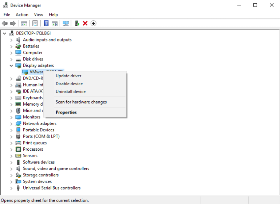Click the Audio inputs and outputs speaker icon
This screenshot has height=204, width=280.
pyautogui.click(x=18, y=40)
